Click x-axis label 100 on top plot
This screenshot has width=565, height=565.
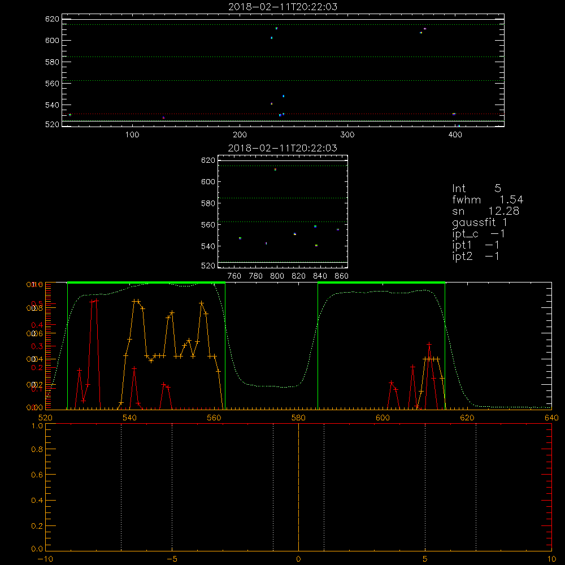[x=132, y=135]
